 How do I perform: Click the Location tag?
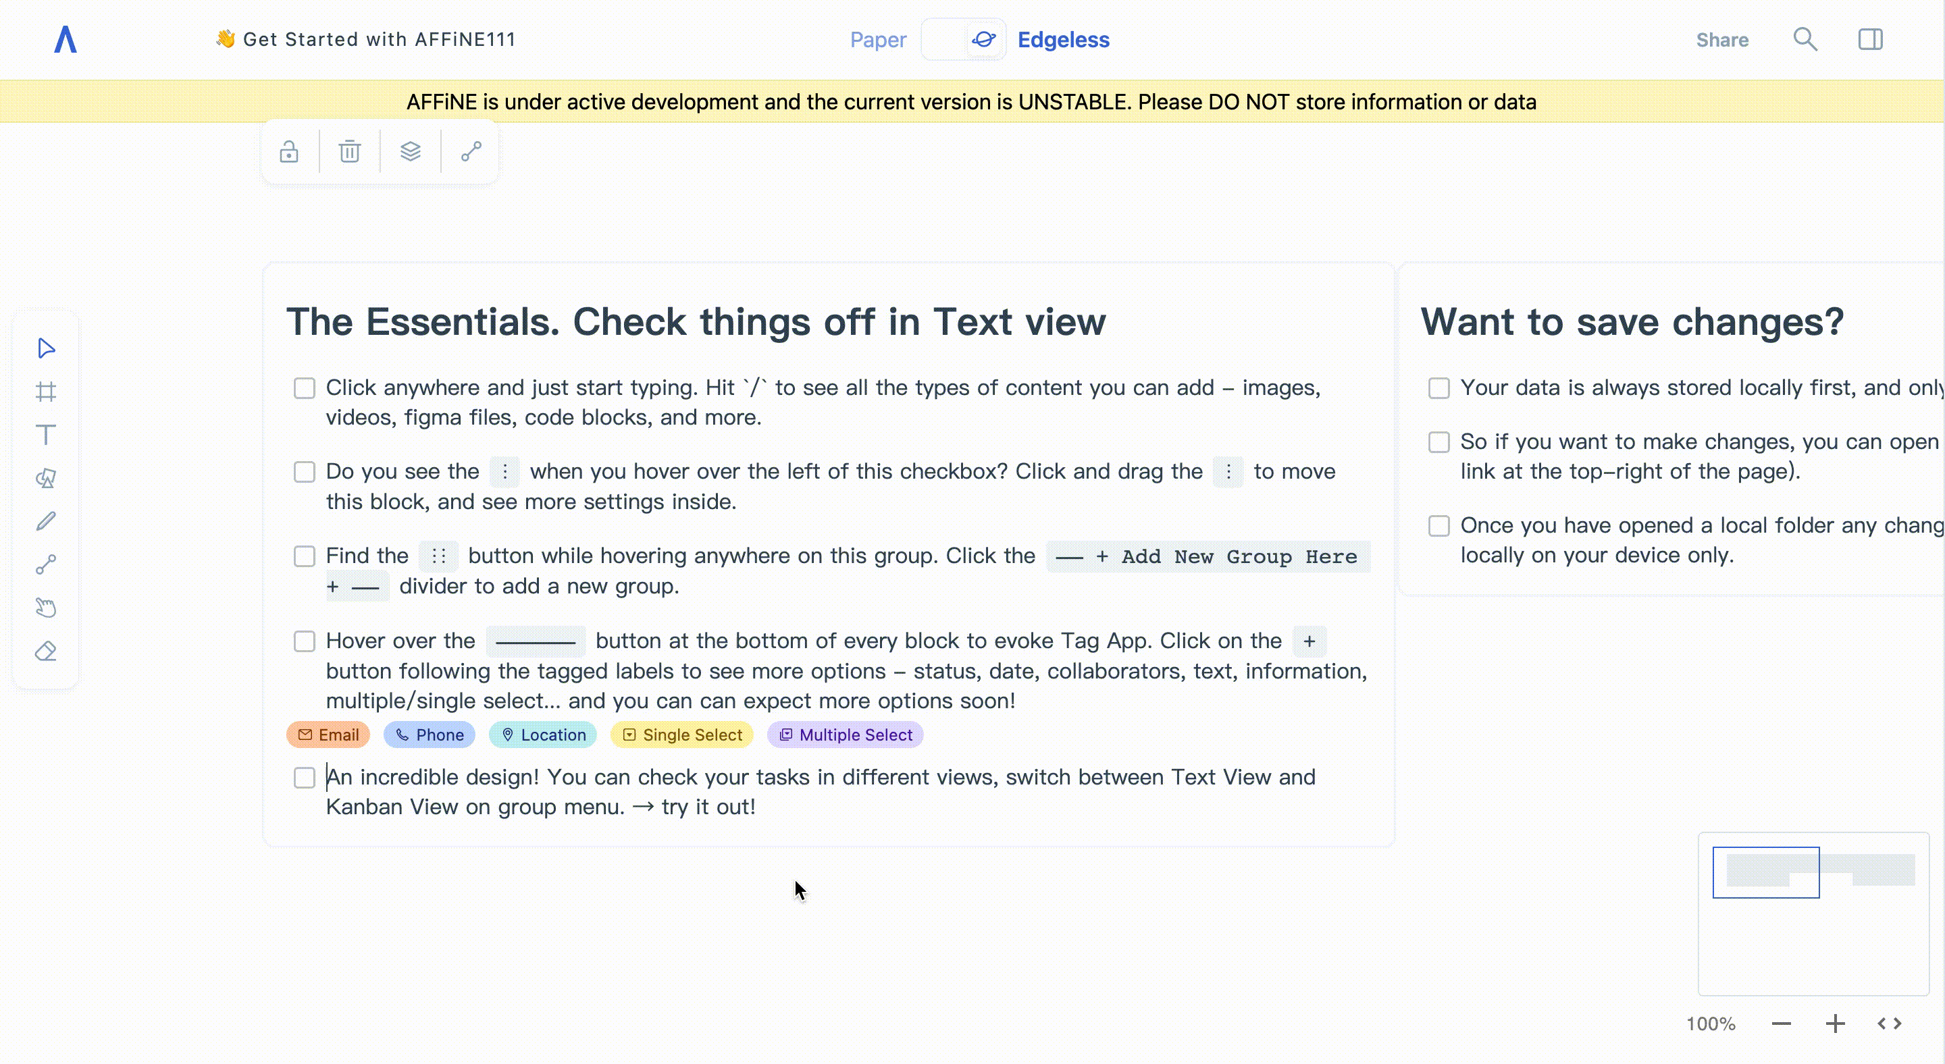coord(543,735)
